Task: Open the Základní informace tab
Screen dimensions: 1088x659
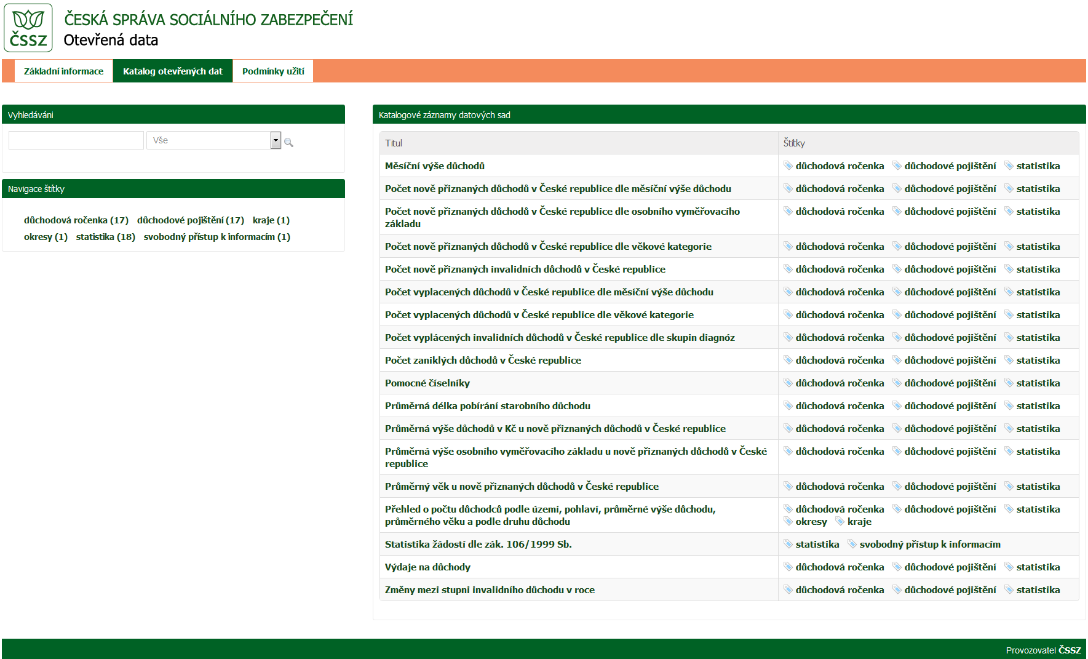Action: click(63, 71)
